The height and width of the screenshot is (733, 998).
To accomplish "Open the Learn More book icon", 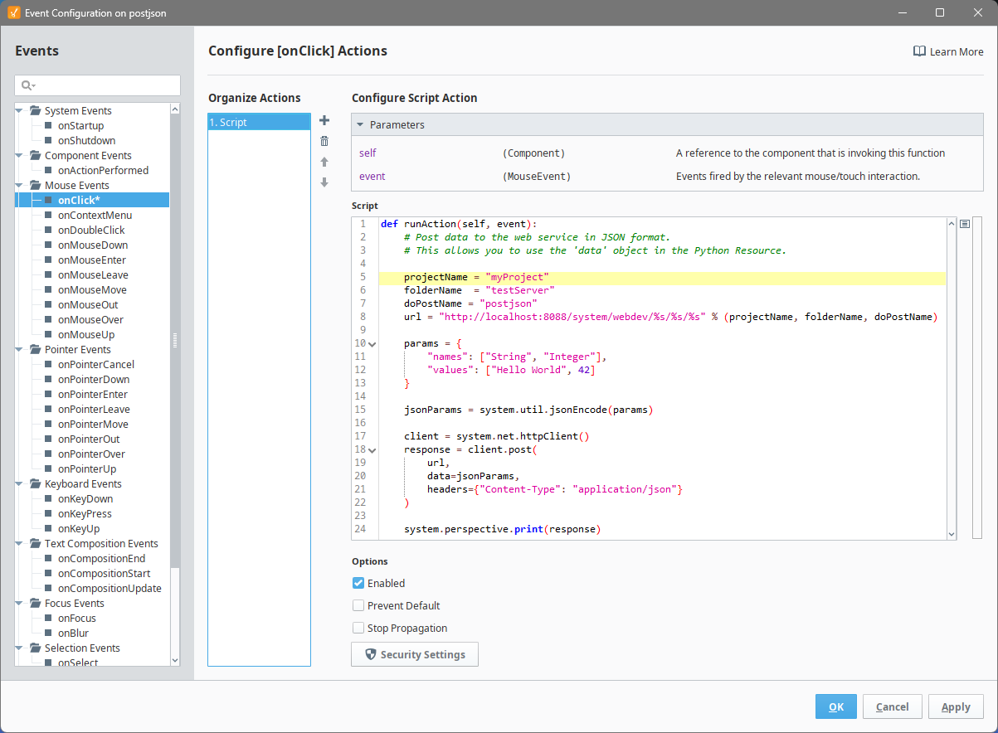I will pos(919,51).
